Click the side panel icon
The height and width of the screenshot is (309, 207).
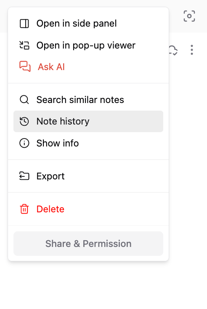(x=24, y=24)
